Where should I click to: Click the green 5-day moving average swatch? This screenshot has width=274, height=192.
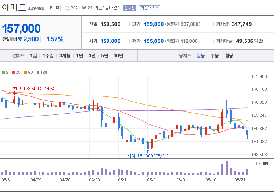pos(4,72)
